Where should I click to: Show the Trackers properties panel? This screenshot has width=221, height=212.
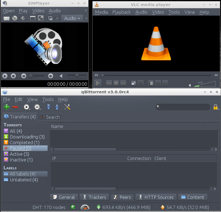coord(94,197)
